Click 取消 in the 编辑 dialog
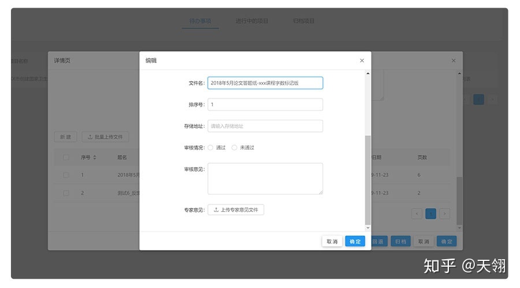The image size is (520, 288). [x=332, y=241]
